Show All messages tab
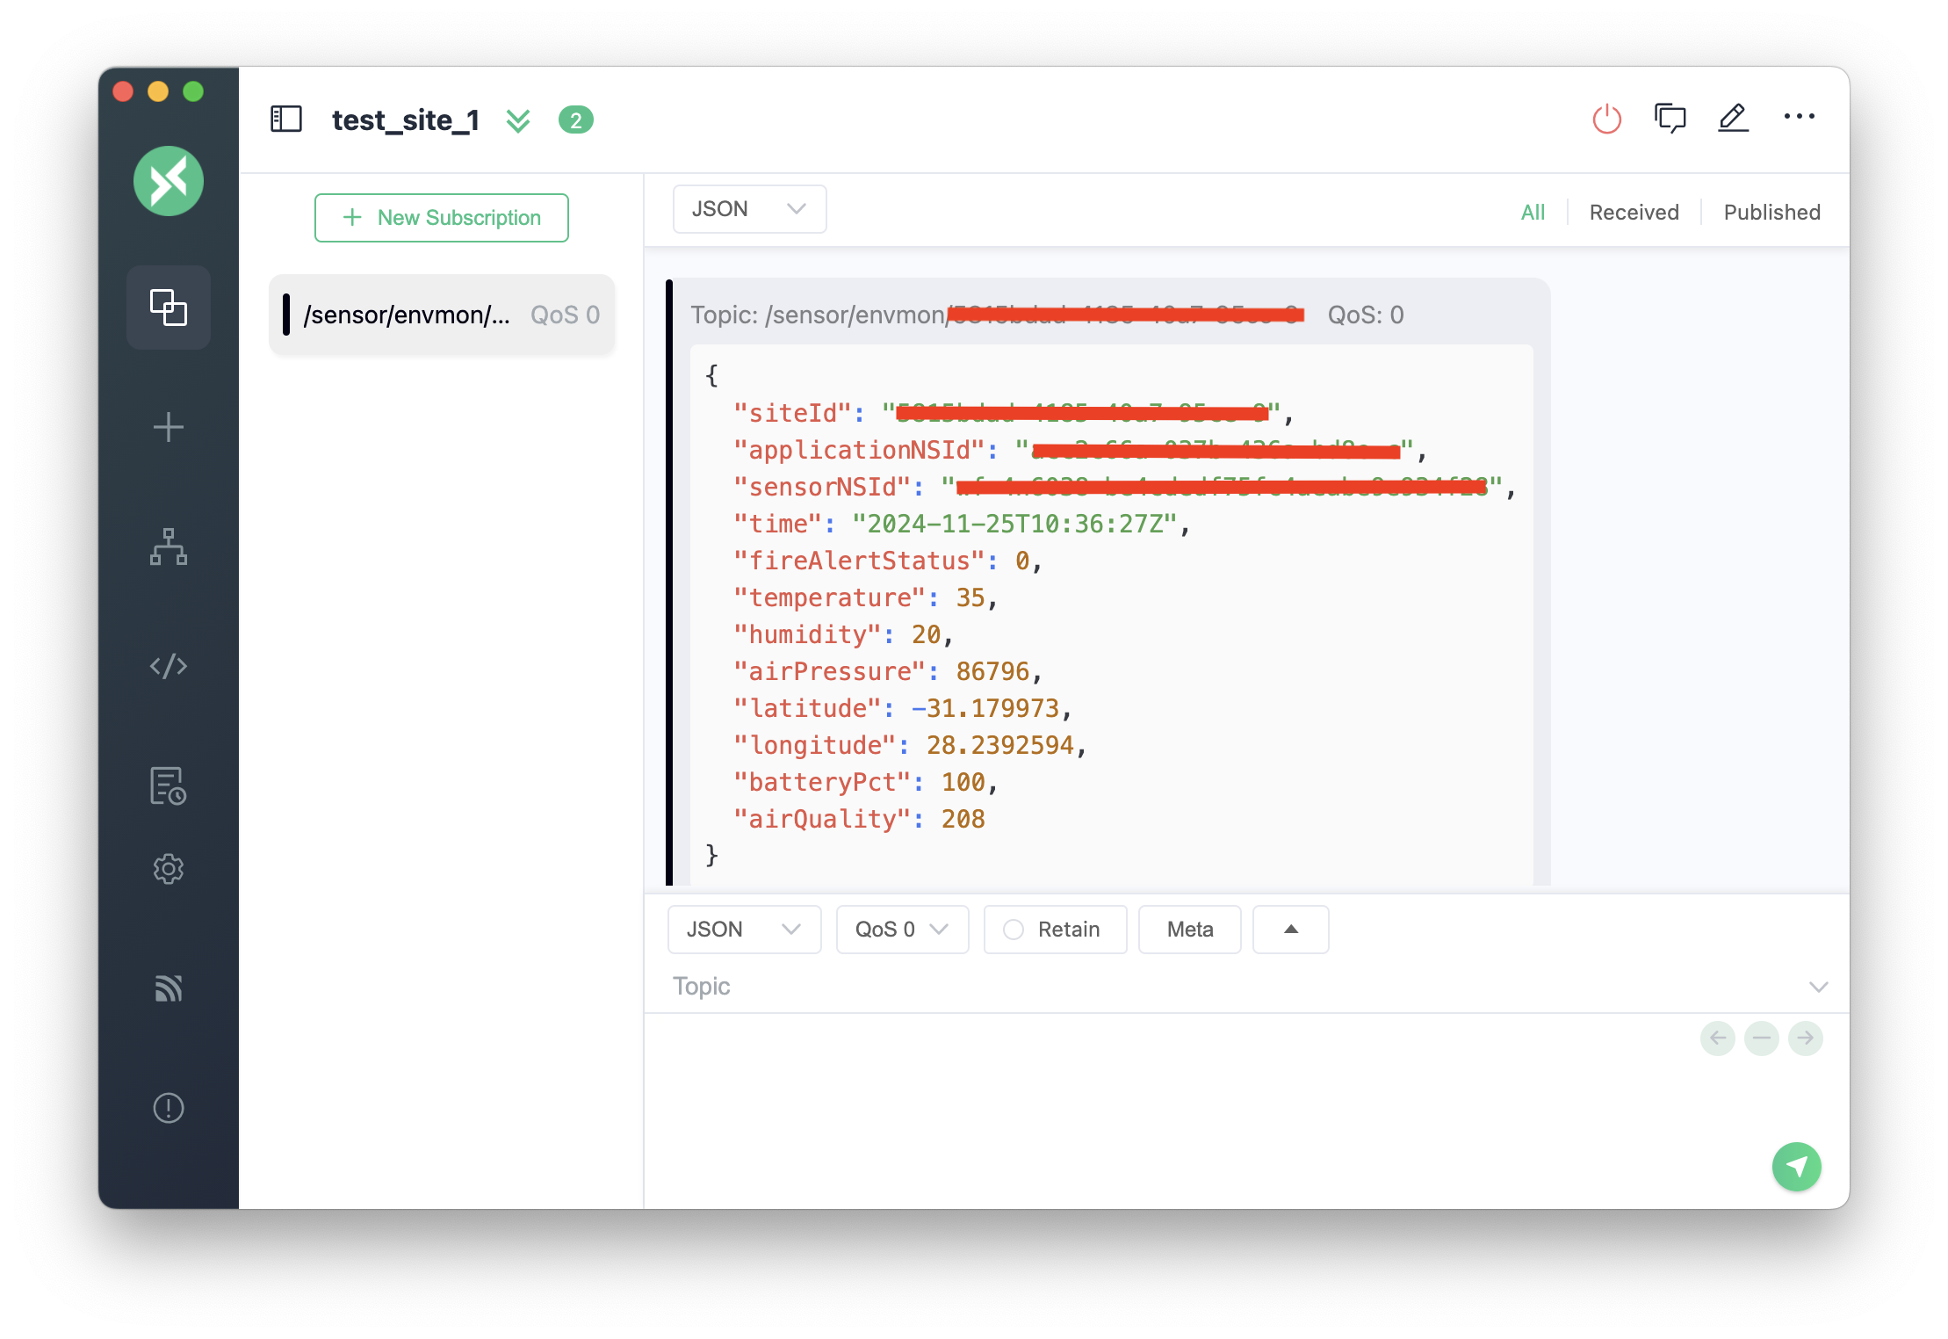The width and height of the screenshot is (1948, 1339). click(1533, 212)
